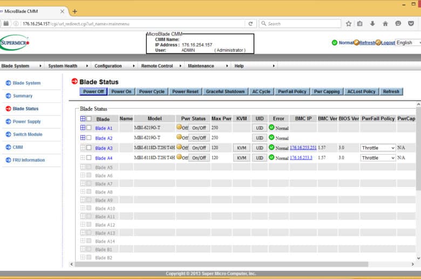This screenshot has width=421, height=279.
Task: Expand Blade A4 node grid icon
Action: [83, 157]
